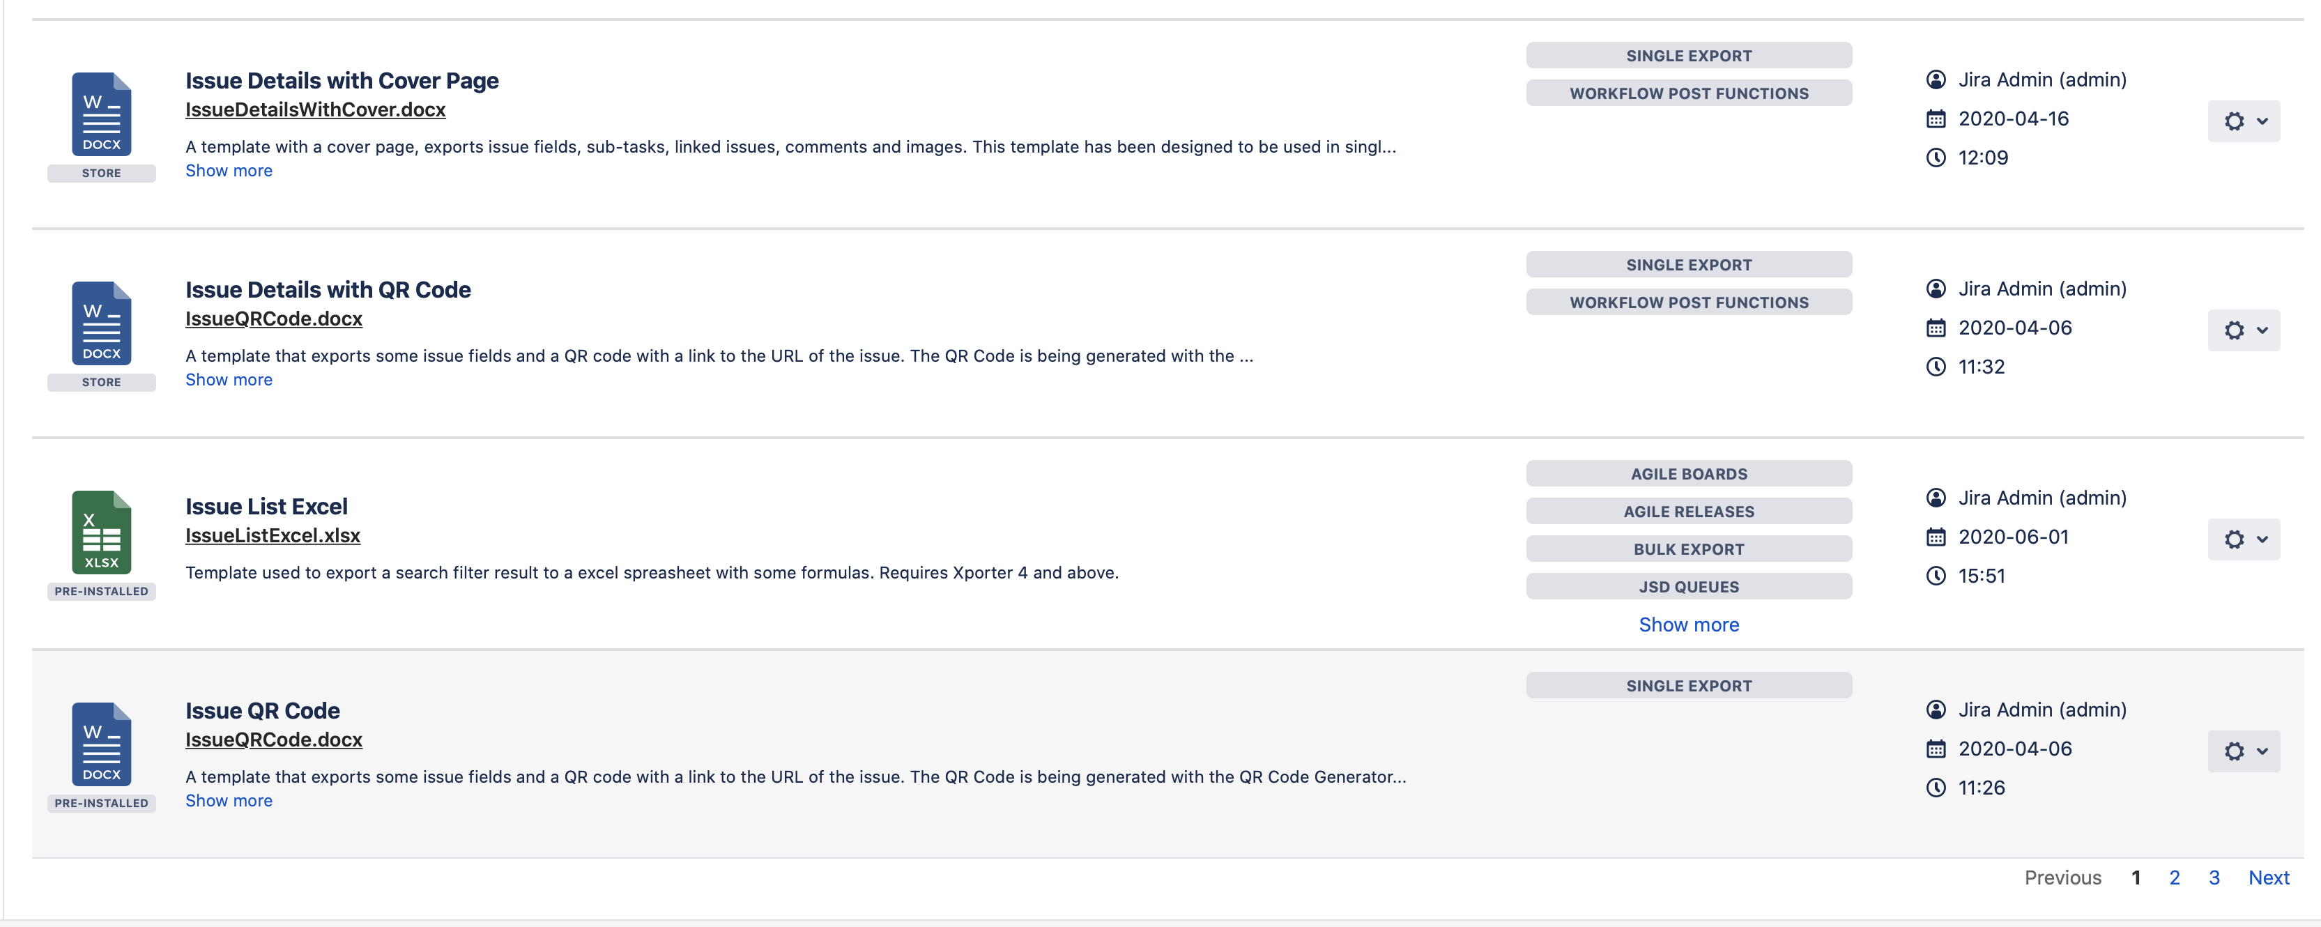Click the calendar icon next to 2020-06-01
The width and height of the screenshot is (2321, 927).
pos(1936,538)
